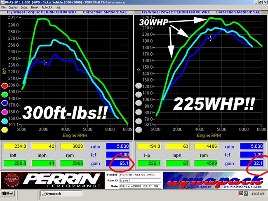Viewport: 268px width, 201px height.
Task: Open the Autoplot menu
Action: pos(47,7)
